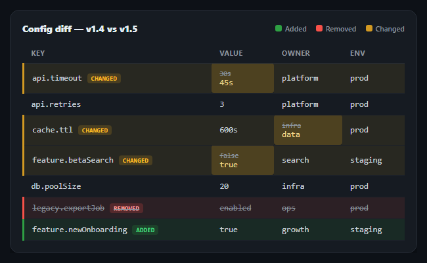This screenshot has width=427, height=263.
Task: Click staging env in feature.betaSearch row
Action: [x=366, y=160]
